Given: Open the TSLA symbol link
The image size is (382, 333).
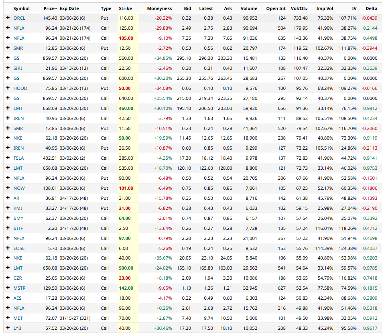Looking at the screenshot, I should [x=18, y=158].
